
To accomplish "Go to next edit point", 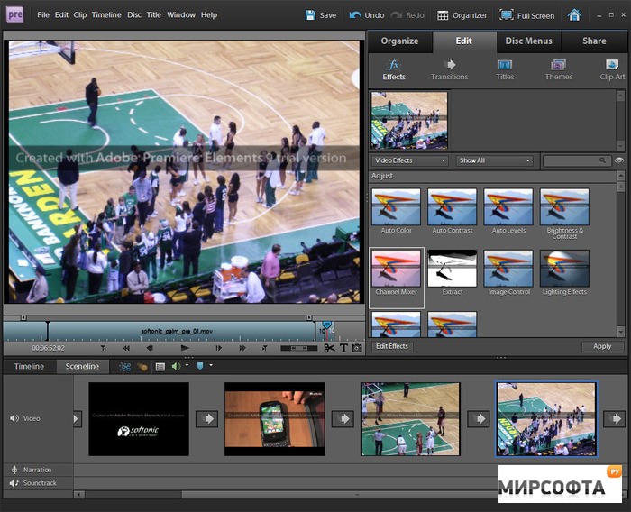I will click(265, 348).
